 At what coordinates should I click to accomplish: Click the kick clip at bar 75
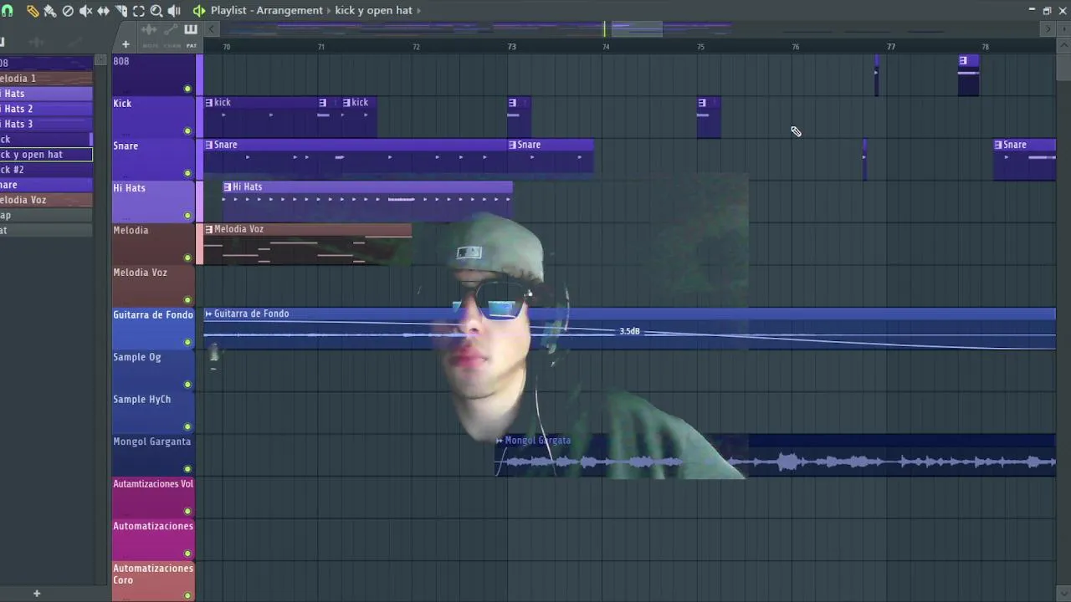pos(709,117)
